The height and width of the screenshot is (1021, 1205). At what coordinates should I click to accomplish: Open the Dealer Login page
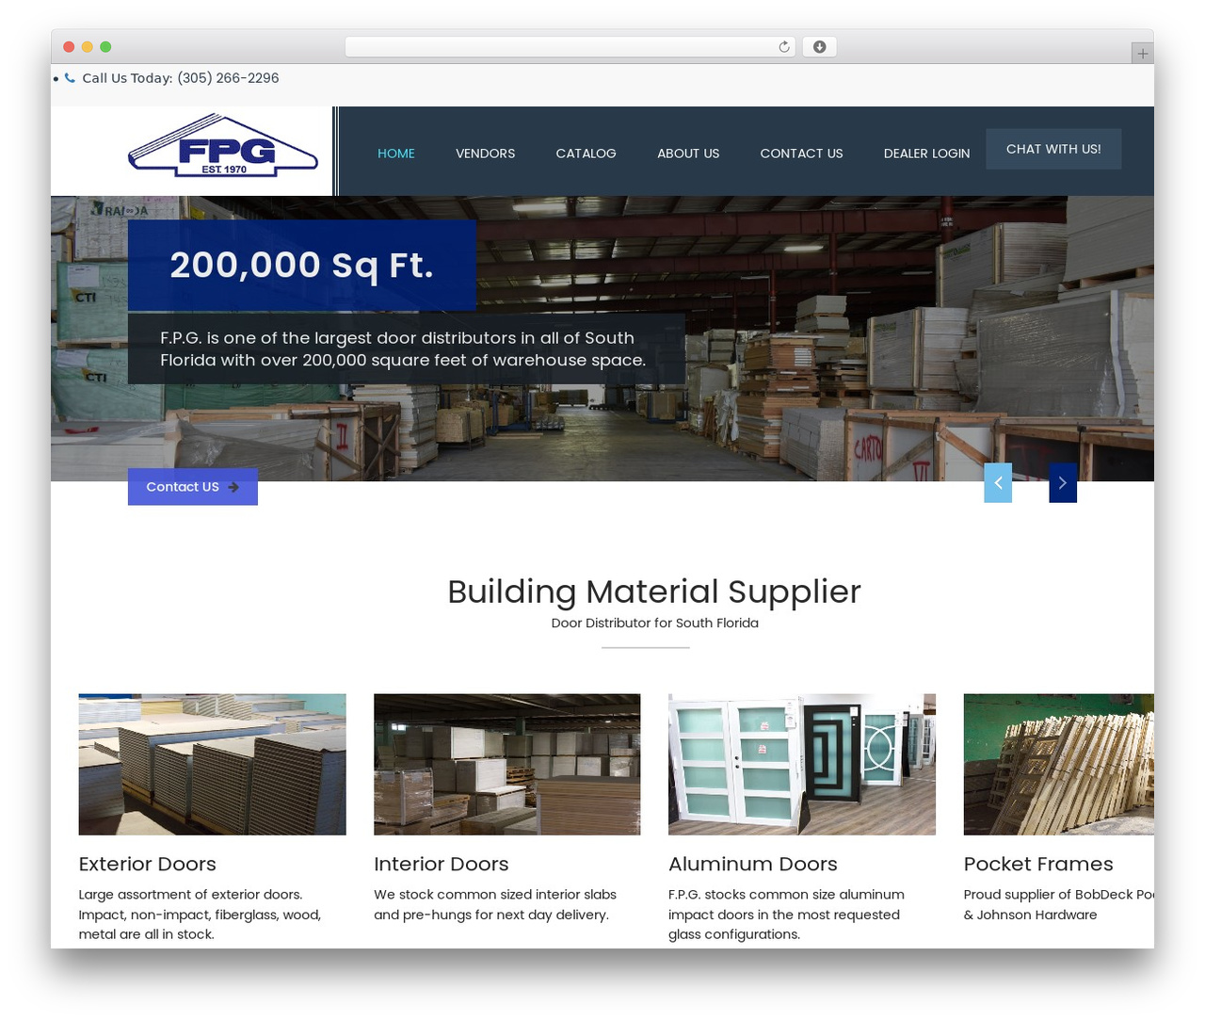tap(927, 154)
